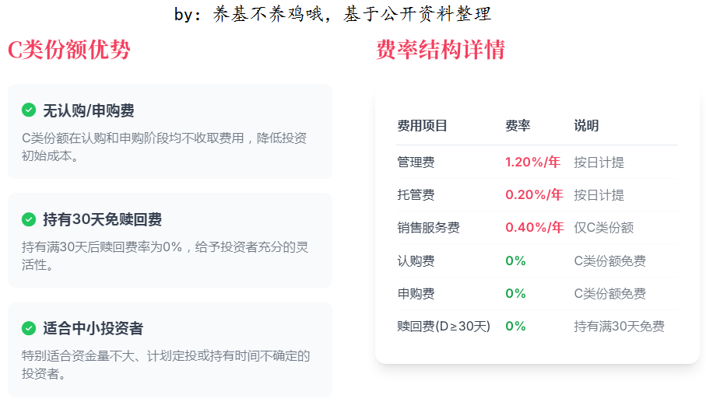Image resolution: width=706 pixels, height=402 pixels.
Task: Select the 认购费 table row label
Action: [x=416, y=260]
